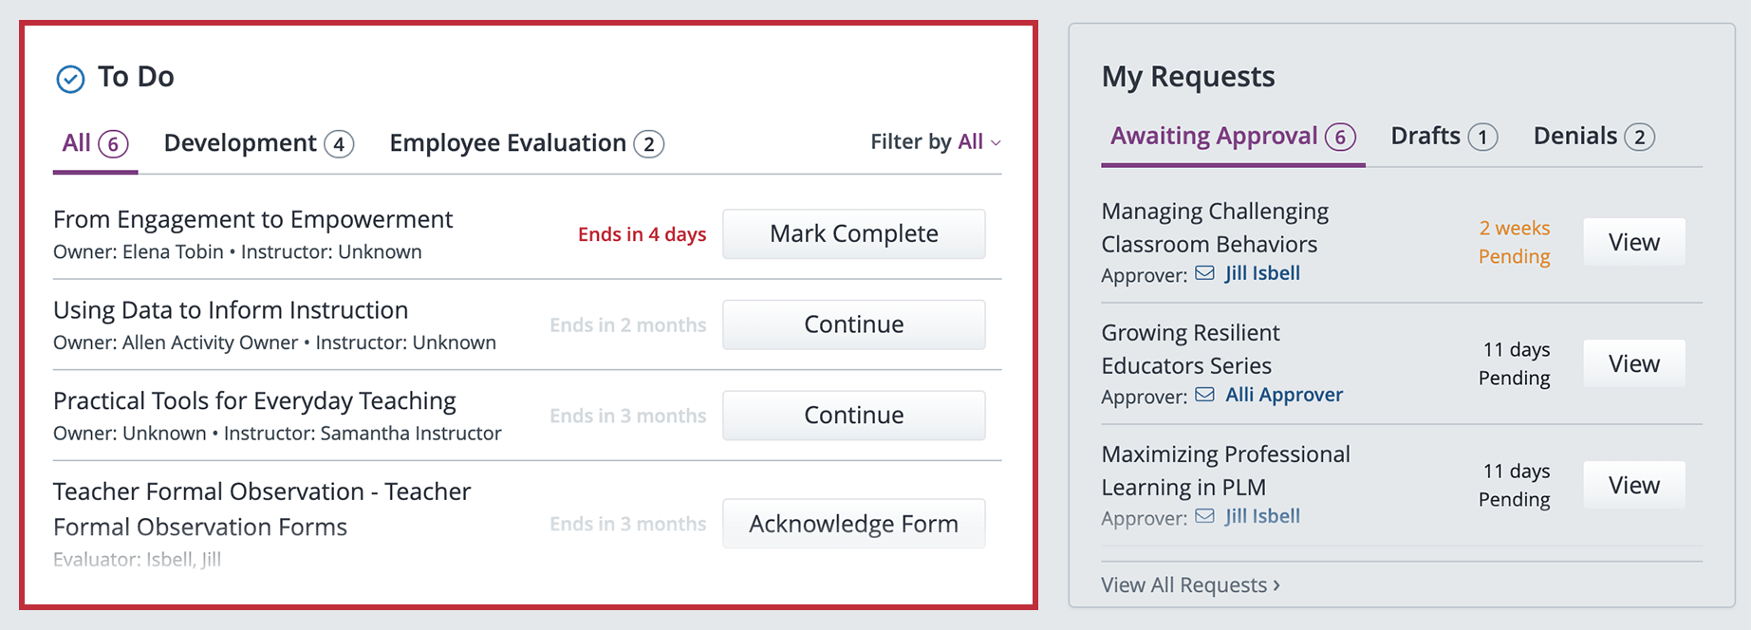Continue Practical Tools for Everyday Teaching
Screen dimensions: 1751x630
(853, 416)
